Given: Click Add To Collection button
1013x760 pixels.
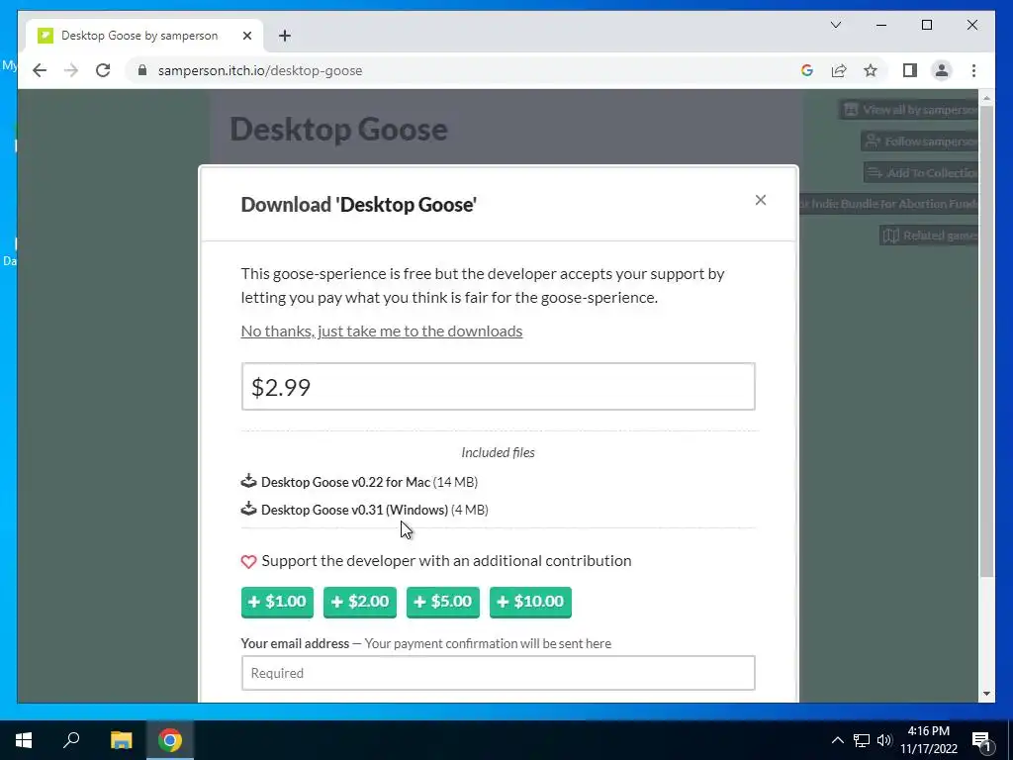Looking at the screenshot, I should [922, 172].
